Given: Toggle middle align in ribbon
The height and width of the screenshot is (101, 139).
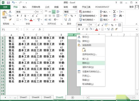Looking at the screenshot, I should tap(50, 12).
